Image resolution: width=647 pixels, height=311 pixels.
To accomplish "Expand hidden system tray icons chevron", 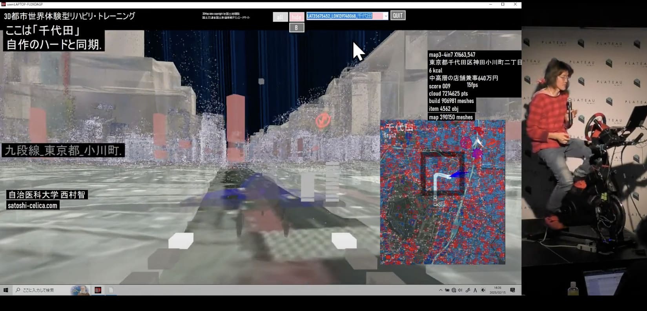I will tap(441, 290).
